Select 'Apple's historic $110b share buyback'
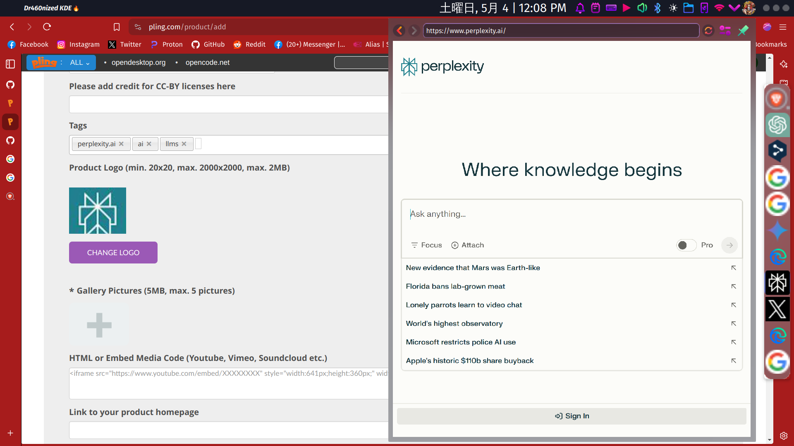This screenshot has width=794, height=446. (571, 361)
